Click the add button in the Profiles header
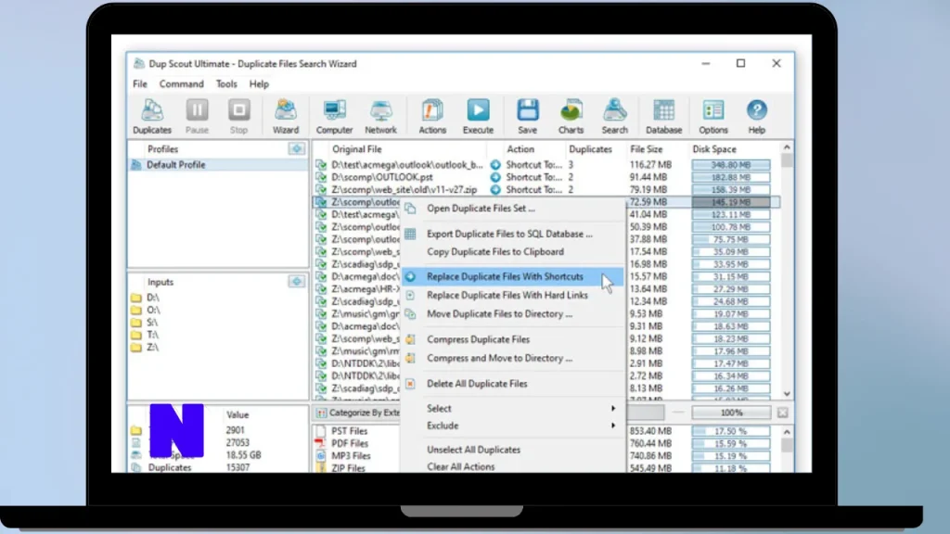This screenshot has height=534, width=950. pyautogui.click(x=297, y=148)
